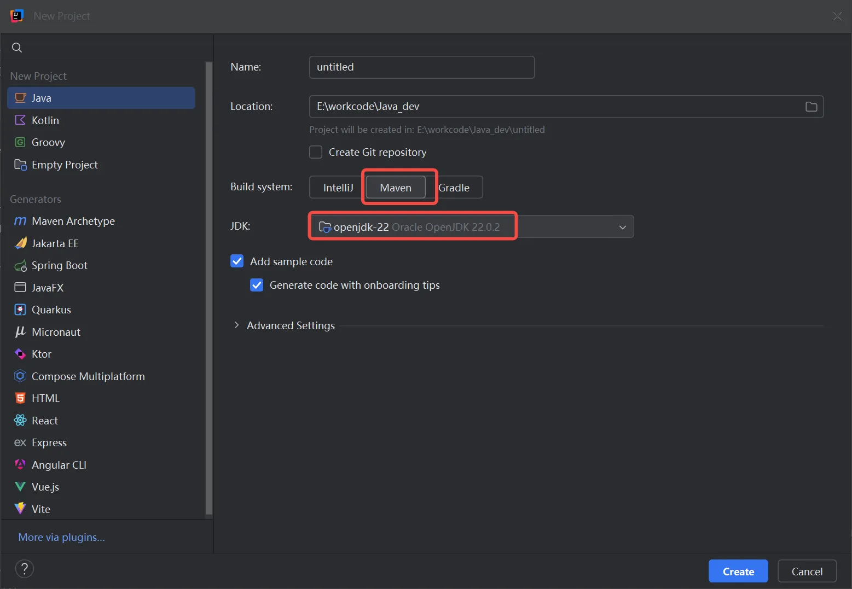852x589 pixels.
Task: Select the Java list item label
Action: click(42, 98)
